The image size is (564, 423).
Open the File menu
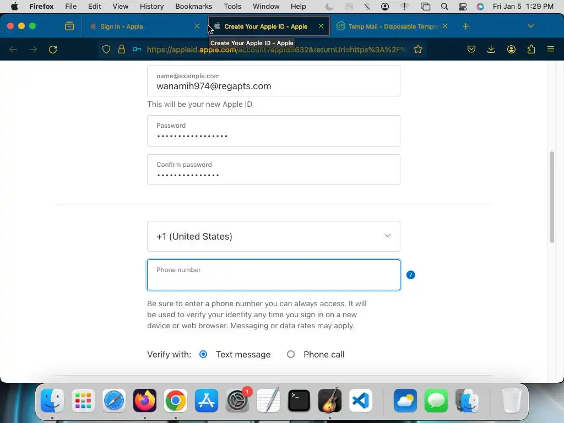[71, 7]
